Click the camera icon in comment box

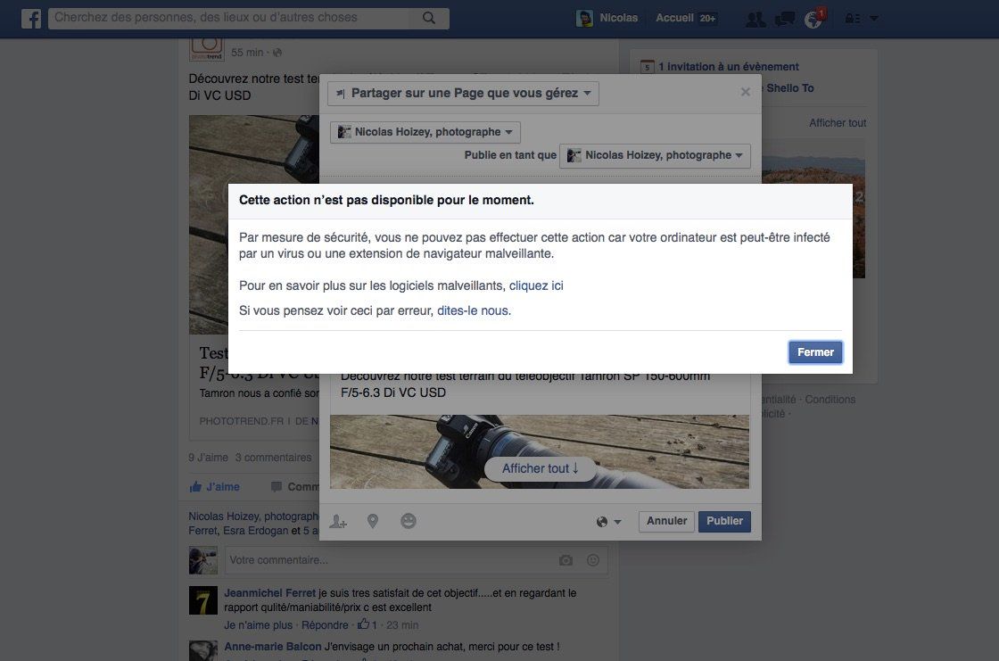[566, 560]
